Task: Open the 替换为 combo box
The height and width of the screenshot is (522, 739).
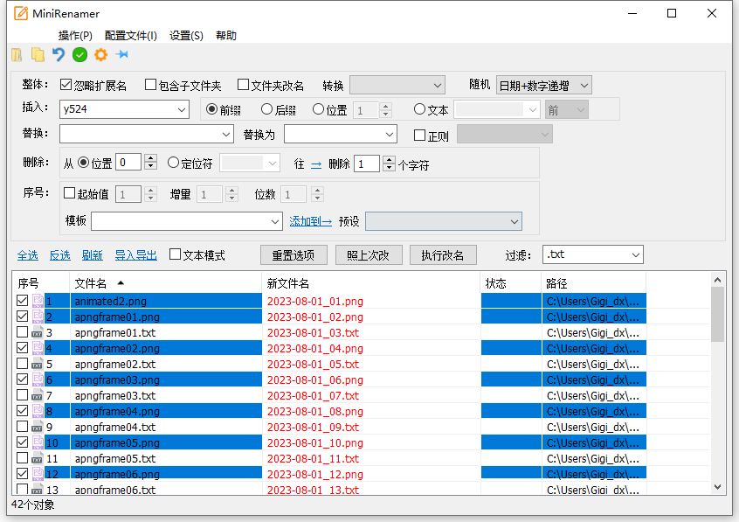Action: pyautogui.click(x=341, y=135)
